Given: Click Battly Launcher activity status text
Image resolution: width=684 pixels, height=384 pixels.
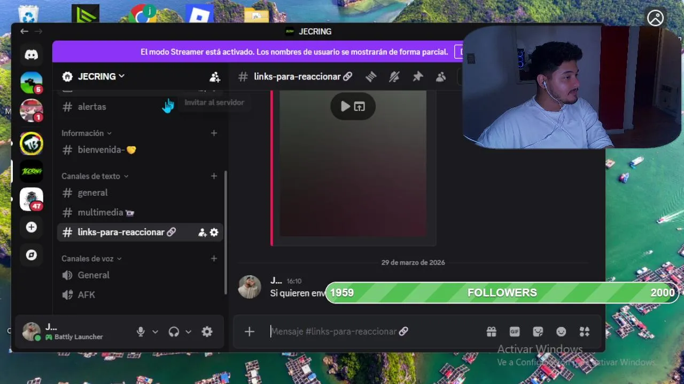Looking at the screenshot, I should pyautogui.click(x=79, y=337).
